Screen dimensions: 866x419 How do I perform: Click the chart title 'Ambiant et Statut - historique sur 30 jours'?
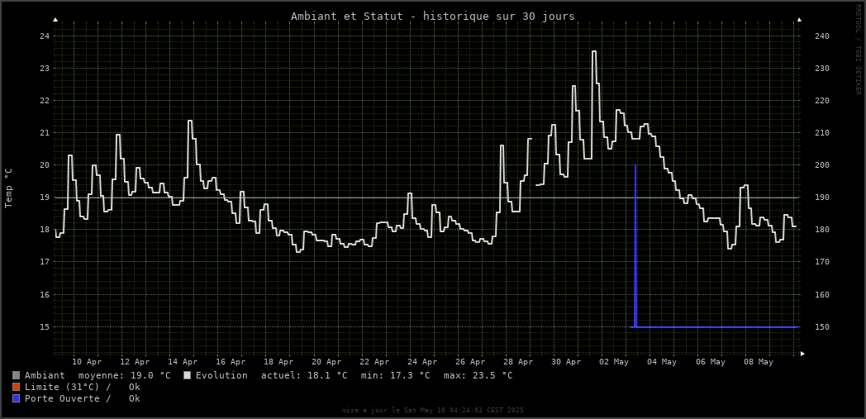click(x=432, y=16)
